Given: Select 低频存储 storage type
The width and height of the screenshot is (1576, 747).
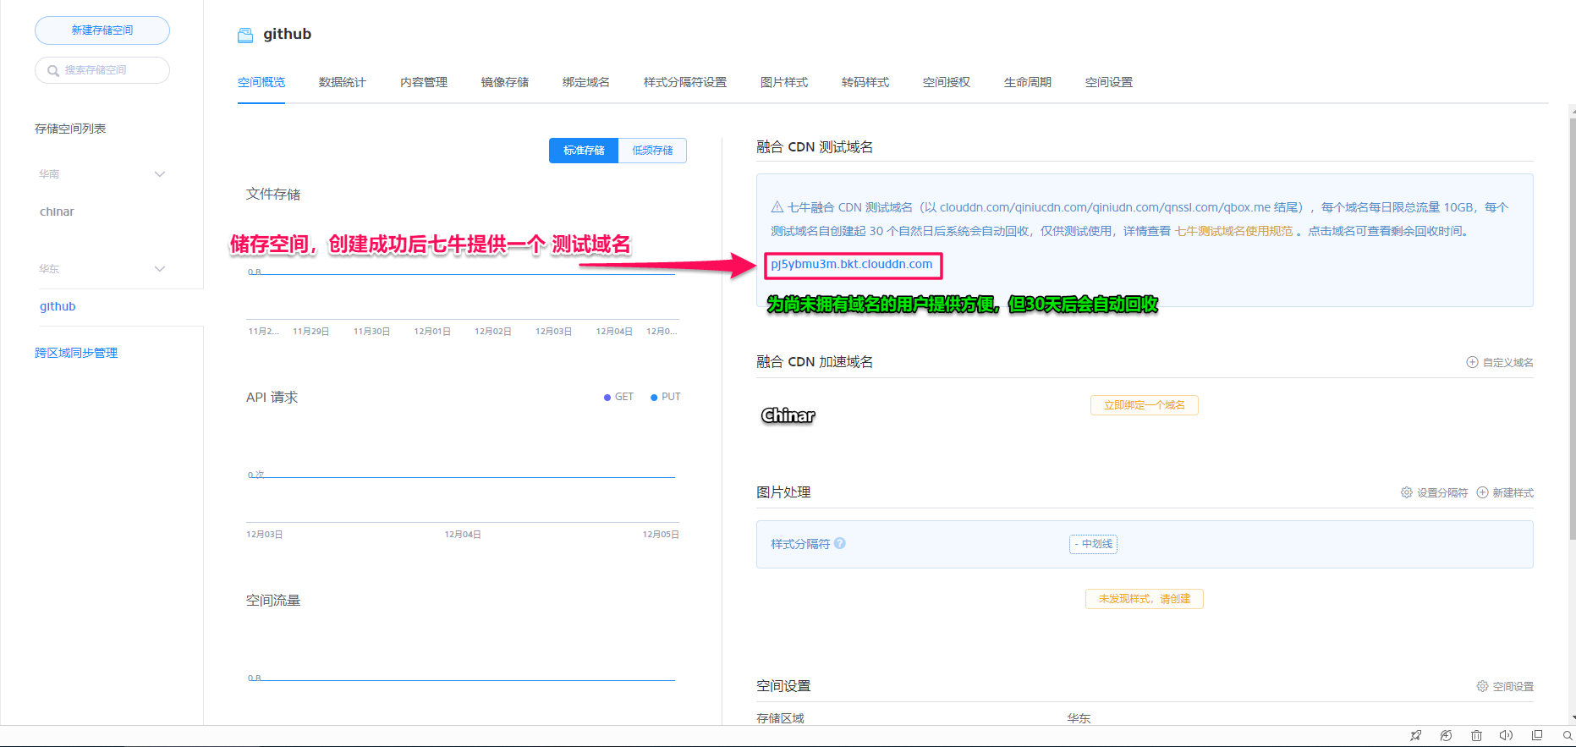Looking at the screenshot, I should pyautogui.click(x=652, y=151).
